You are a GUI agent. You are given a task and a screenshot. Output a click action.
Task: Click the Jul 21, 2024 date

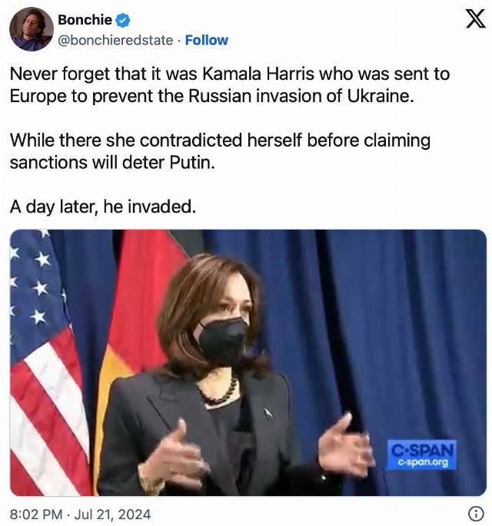tap(112, 514)
